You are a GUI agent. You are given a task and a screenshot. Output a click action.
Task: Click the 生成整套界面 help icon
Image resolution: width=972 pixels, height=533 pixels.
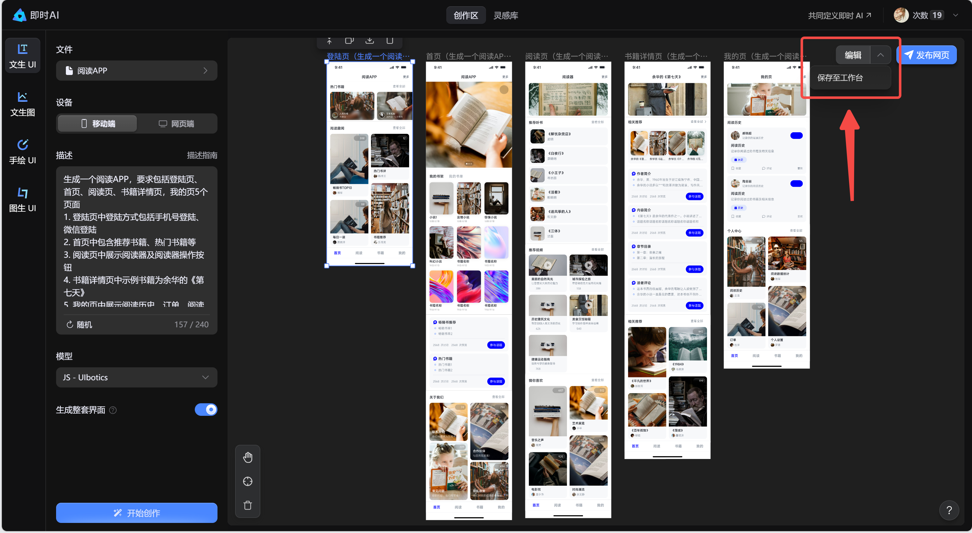[113, 410]
